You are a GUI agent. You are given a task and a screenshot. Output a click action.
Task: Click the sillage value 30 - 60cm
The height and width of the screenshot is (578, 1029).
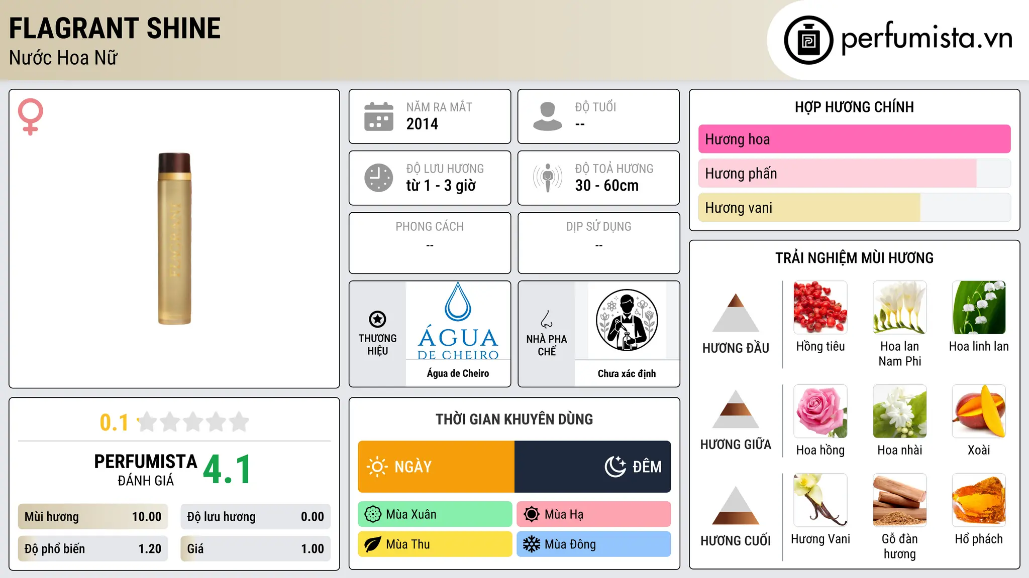pos(606,186)
